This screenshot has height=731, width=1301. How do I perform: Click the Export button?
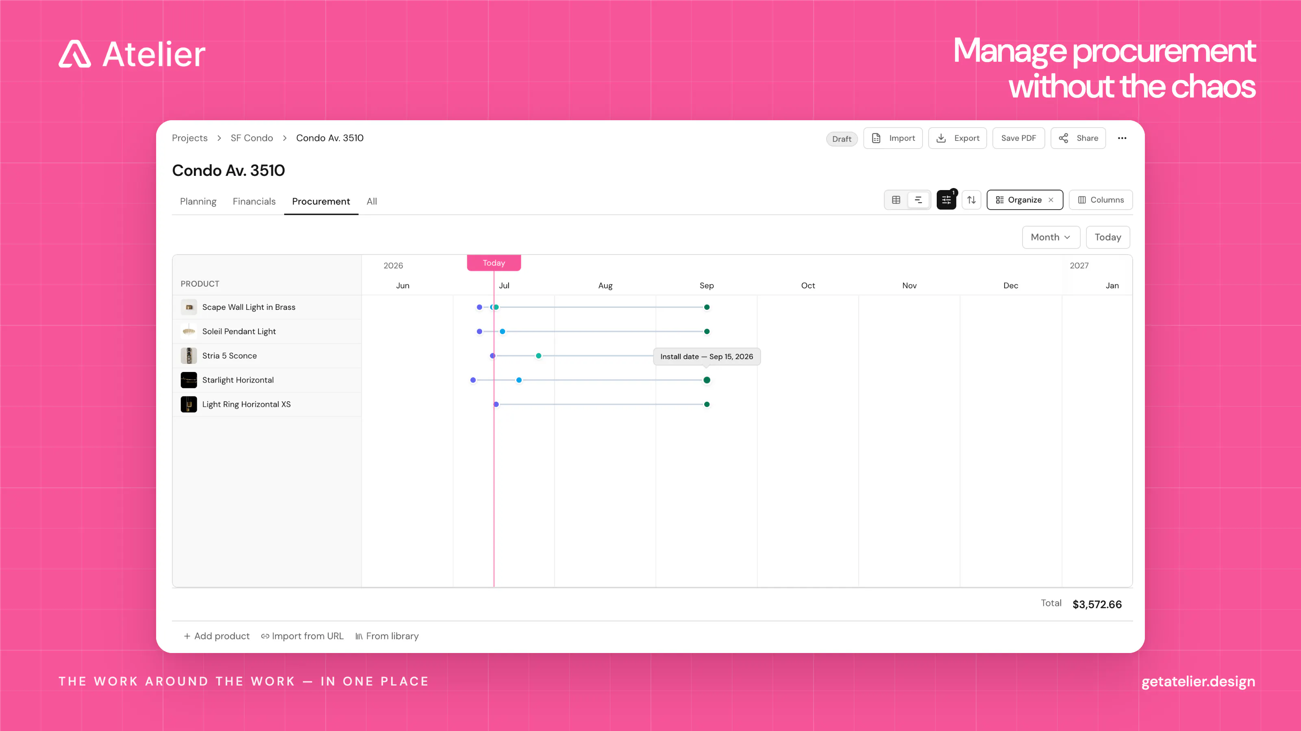point(957,138)
